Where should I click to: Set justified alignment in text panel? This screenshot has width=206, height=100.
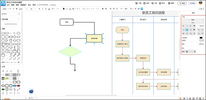point(194,30)
